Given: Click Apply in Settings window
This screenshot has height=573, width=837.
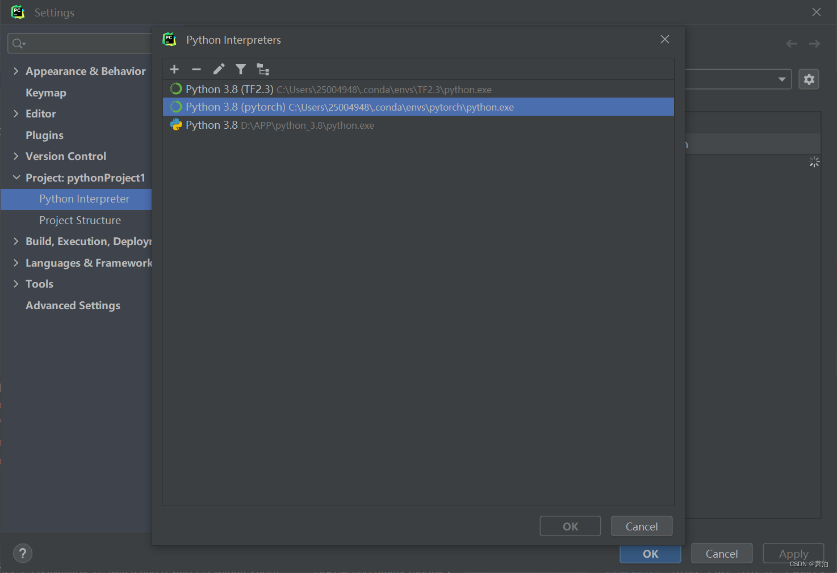Looking at the screenshot, I should click(x=793, y=553).
